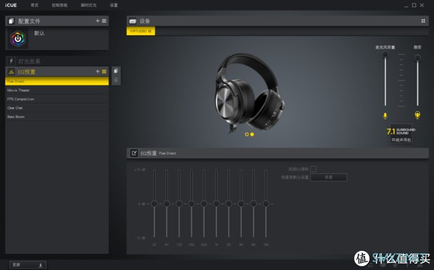Click the 125 Hz EQ slider knob
Image resolution: width=434 pixels, height=270 pixels.
179,204
